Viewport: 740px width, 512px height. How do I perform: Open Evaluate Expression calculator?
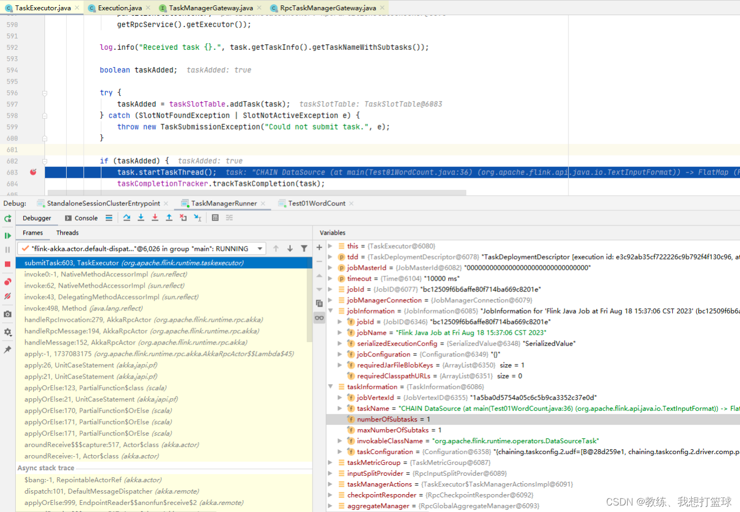pos(215,218)
